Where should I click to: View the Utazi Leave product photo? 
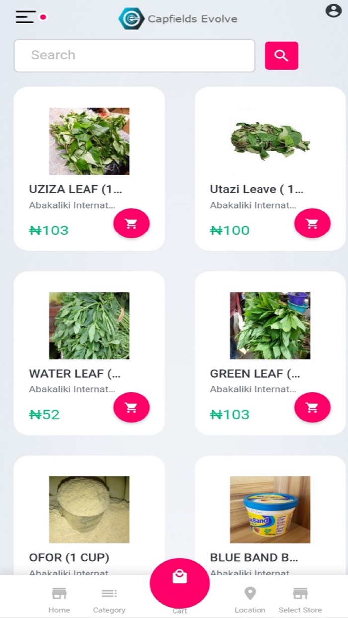[270, 141]
